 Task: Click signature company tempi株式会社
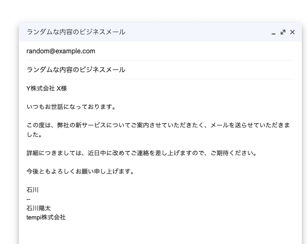point(46,218)
